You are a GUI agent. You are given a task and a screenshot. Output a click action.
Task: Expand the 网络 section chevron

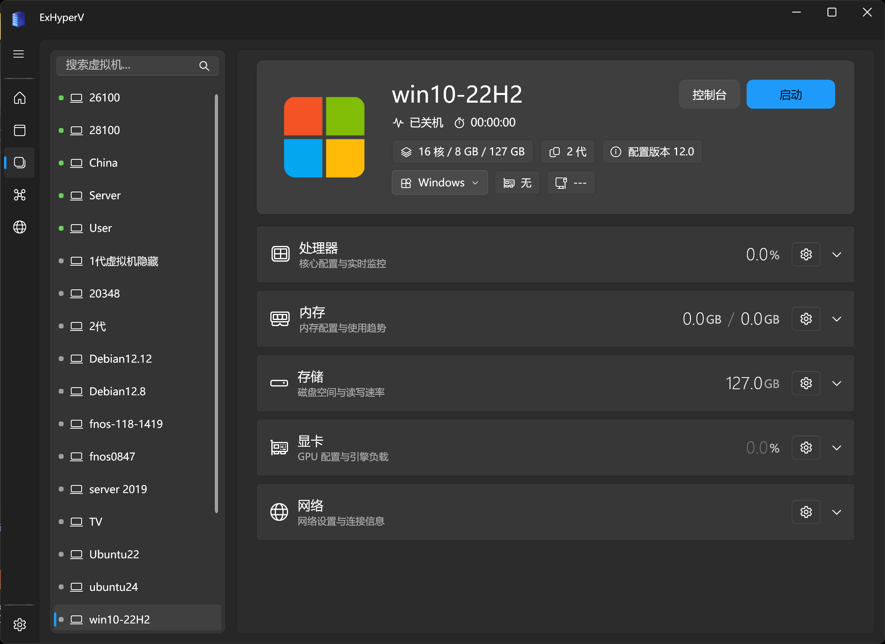837,512
